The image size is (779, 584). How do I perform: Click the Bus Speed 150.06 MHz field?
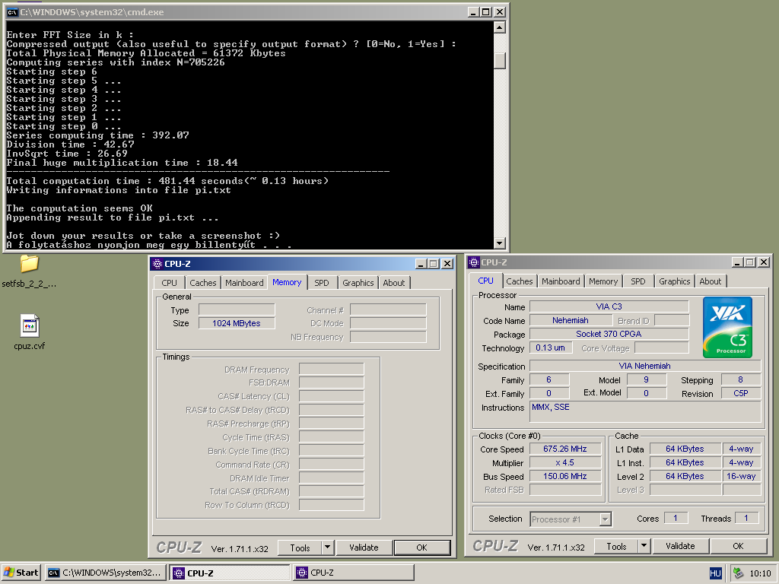565,476
